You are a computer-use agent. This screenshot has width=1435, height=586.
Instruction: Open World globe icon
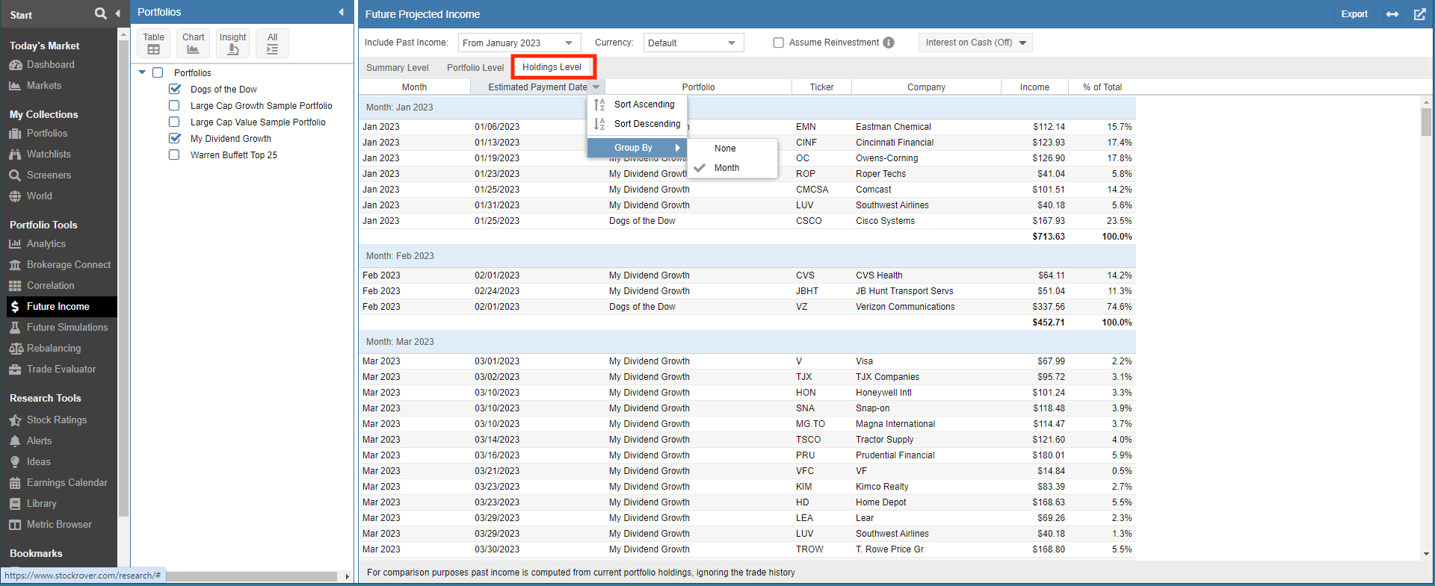[15, 196]
